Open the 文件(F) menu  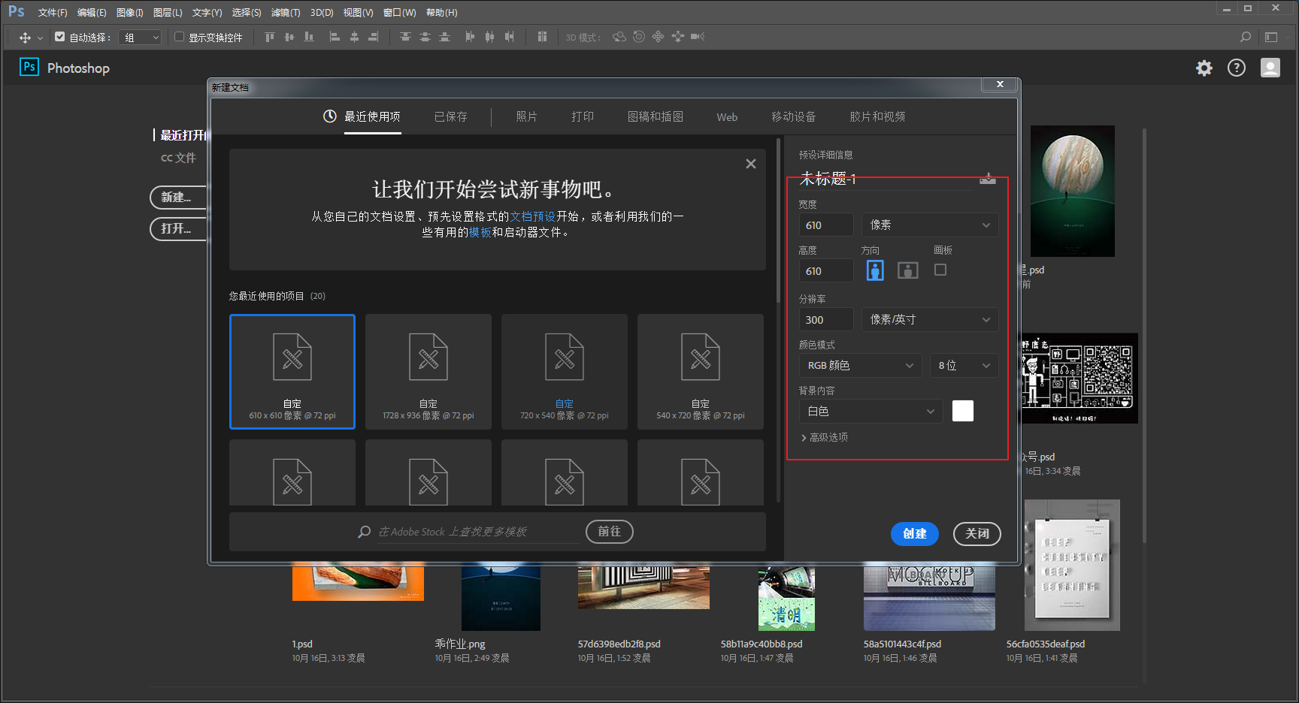(53, 13)
